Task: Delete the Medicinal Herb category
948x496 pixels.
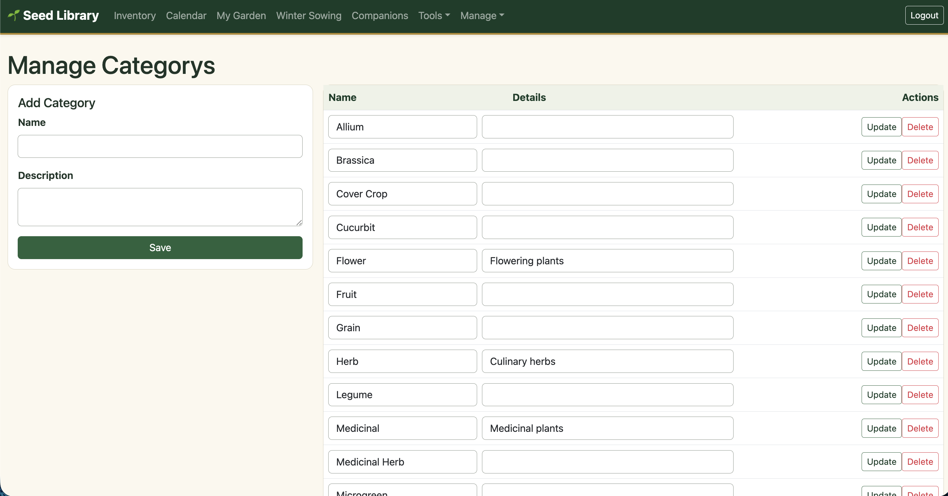Action: click(x=920, y=462)
